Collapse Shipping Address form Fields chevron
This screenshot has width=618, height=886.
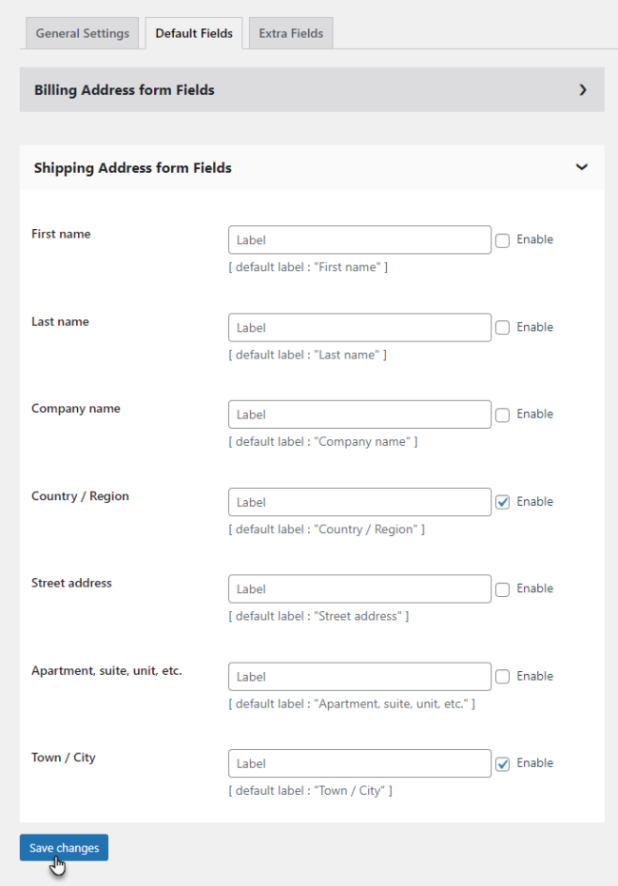point(582,167)
